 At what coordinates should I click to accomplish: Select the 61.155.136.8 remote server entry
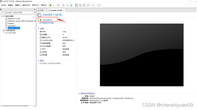click(11, 33)
